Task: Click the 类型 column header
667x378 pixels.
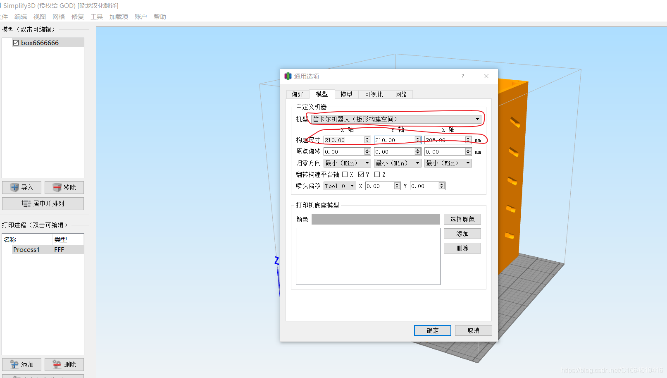Action: click(x=68, y=239)
